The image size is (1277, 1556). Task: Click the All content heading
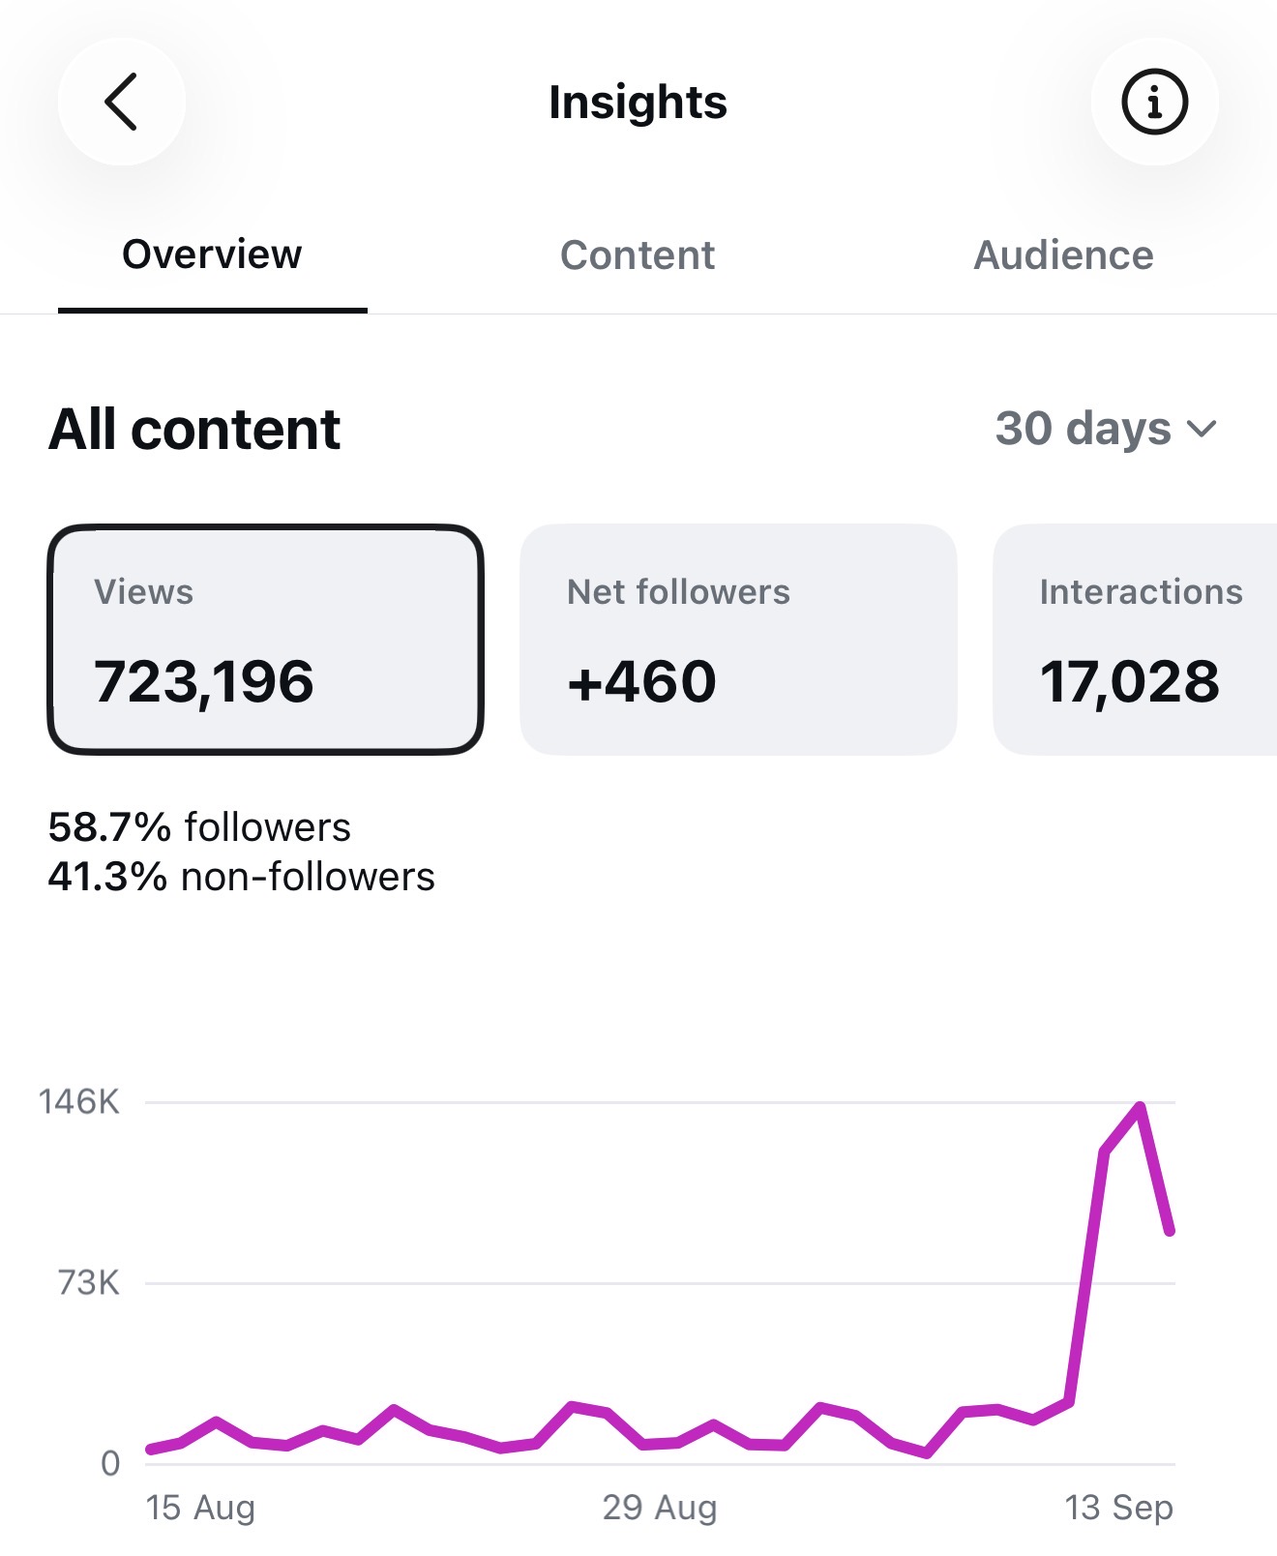tap(194, 429)
